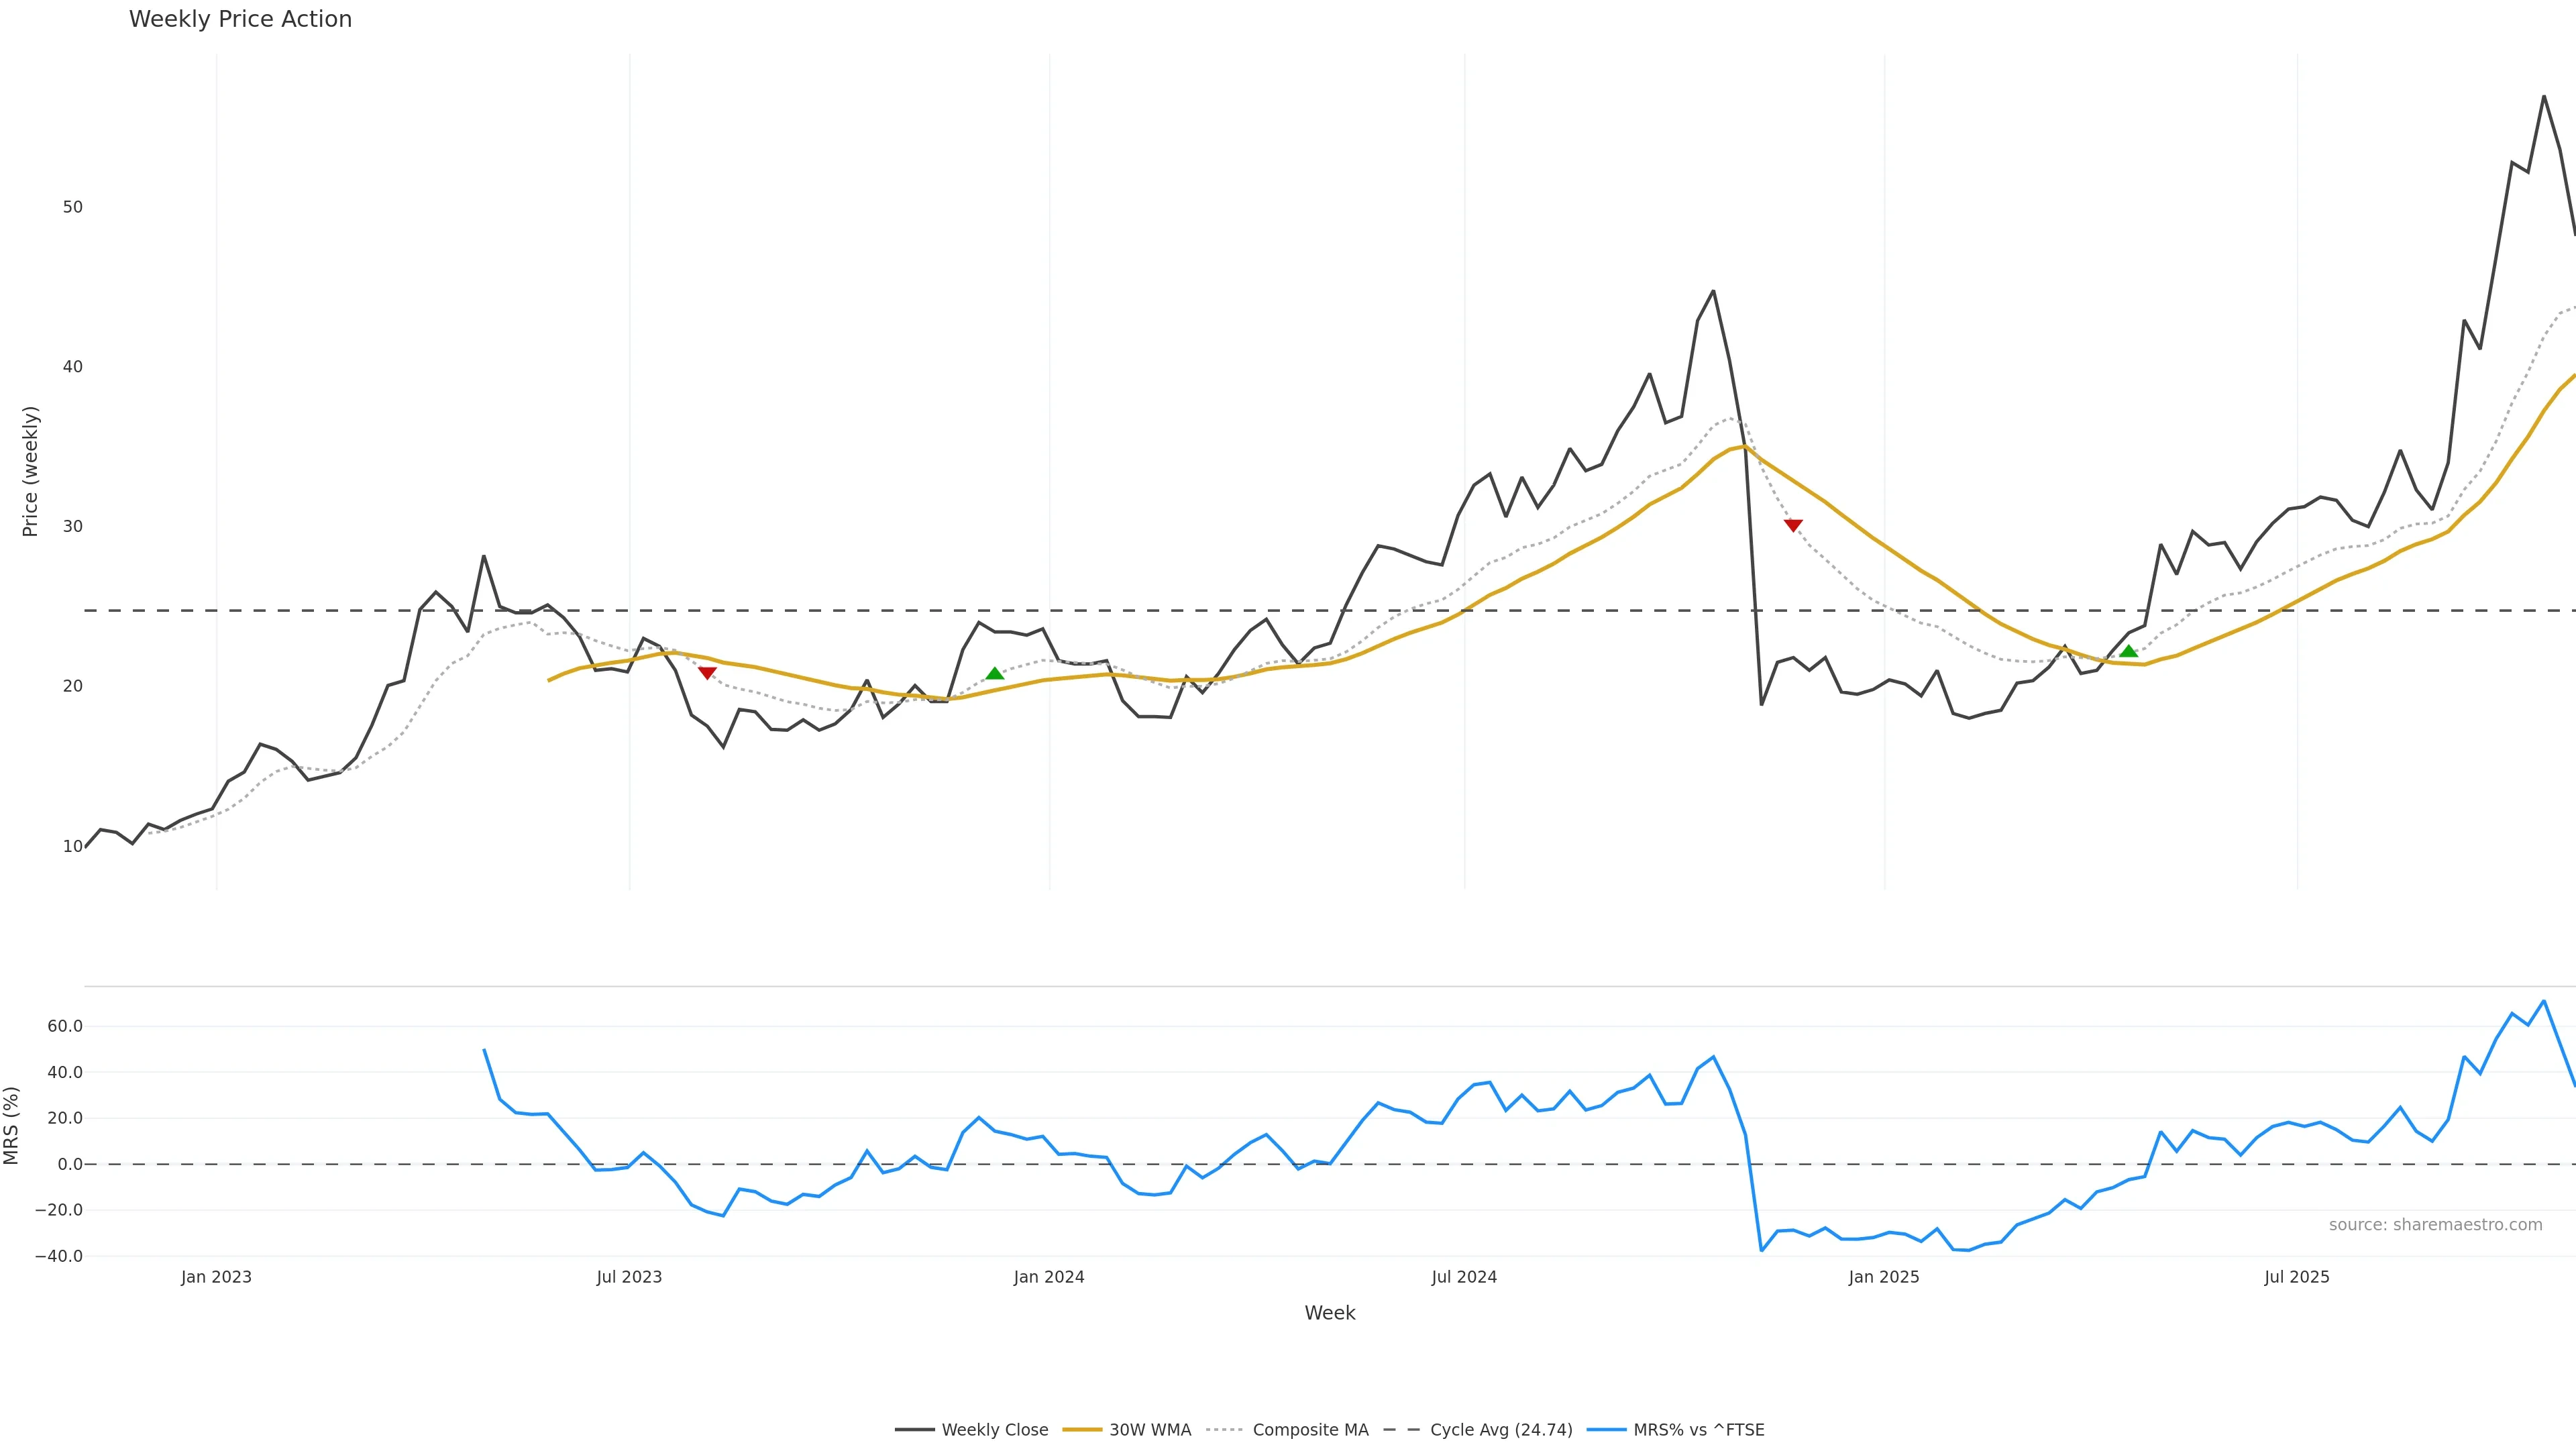Click the 50 tick on price axis
Viewport: 2576px width, 1449px height.
point(72,207)
